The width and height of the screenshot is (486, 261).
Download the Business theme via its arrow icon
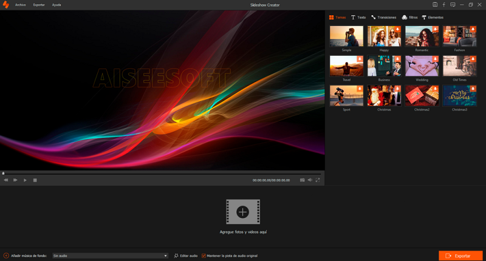click(397, 59)
